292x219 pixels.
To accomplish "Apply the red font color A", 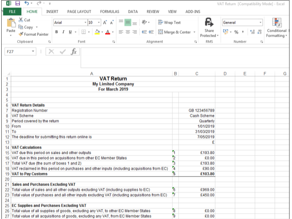I will 108,32.
